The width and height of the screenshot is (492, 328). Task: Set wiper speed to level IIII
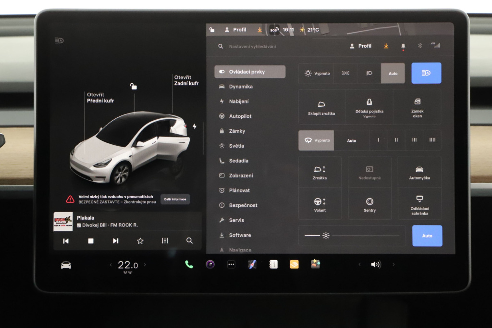pyautogui.click(x=432, y=140)
